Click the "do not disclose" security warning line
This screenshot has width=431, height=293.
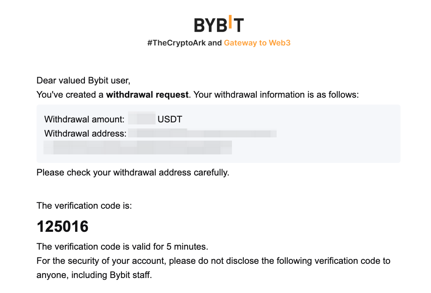pyautogui.click(x=213, y=261)
